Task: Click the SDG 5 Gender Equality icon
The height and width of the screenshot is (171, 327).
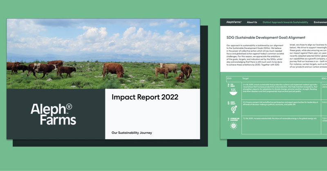Action: pos(234,109)
